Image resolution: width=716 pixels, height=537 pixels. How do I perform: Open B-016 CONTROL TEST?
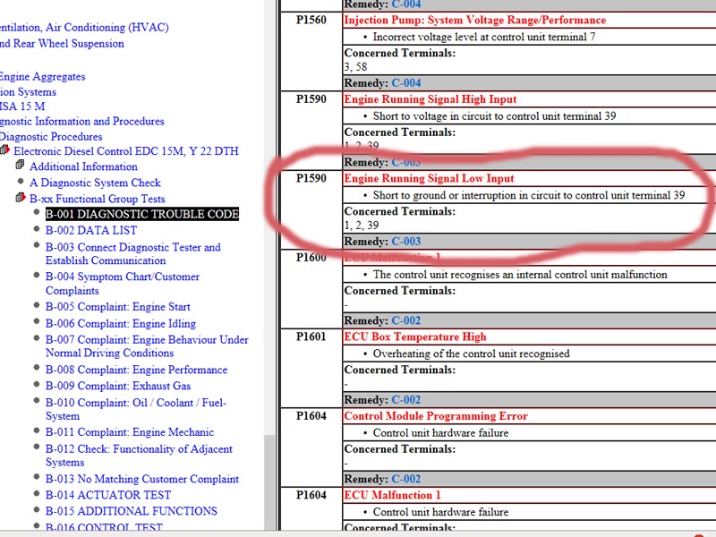pos(104,527)
